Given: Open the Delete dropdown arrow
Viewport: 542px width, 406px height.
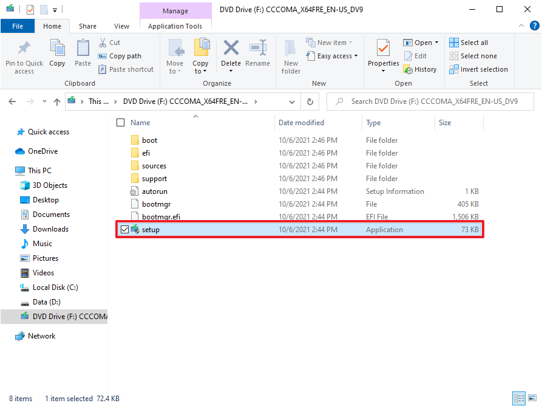Looking at the screenshot, I should [x=231, y=71].
